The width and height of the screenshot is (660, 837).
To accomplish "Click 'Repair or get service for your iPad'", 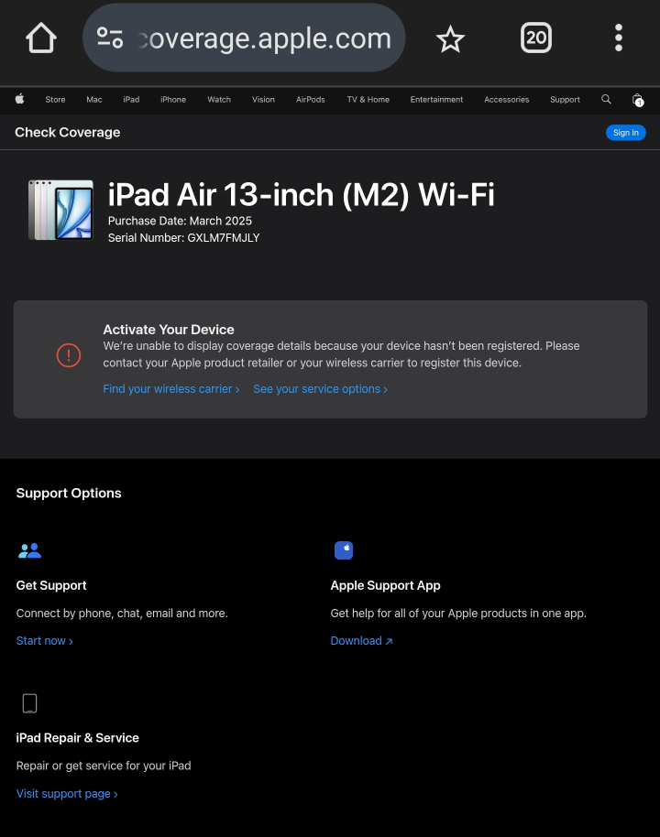I will pos(104,766).
